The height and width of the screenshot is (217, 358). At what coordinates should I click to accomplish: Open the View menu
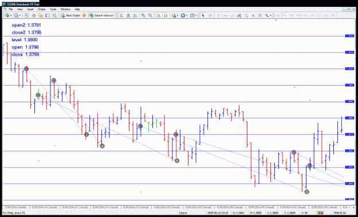(20, 9)
